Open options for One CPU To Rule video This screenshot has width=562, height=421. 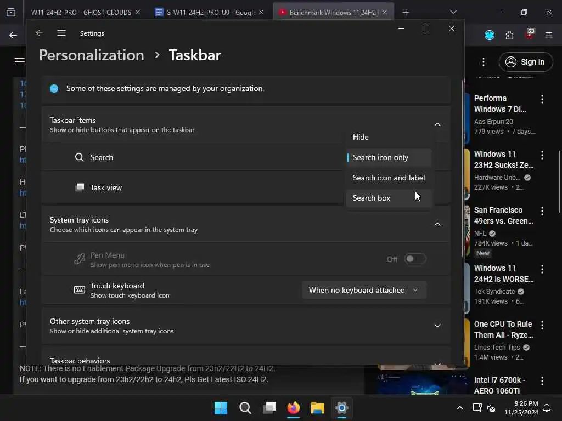542,325
